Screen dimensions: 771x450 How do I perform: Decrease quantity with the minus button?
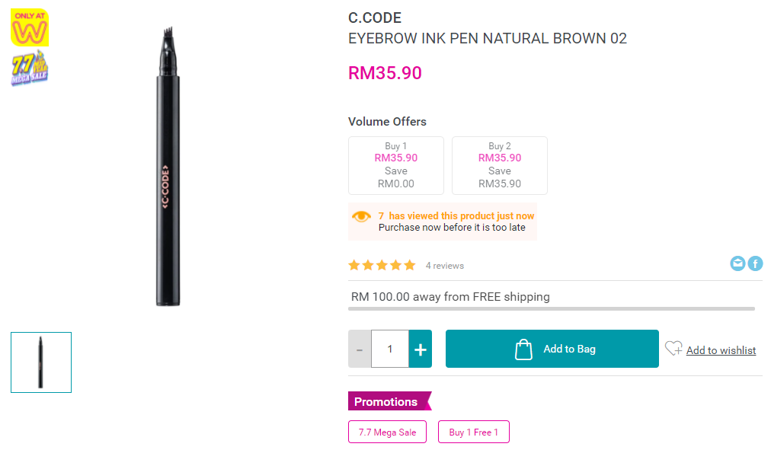[360, 349]
